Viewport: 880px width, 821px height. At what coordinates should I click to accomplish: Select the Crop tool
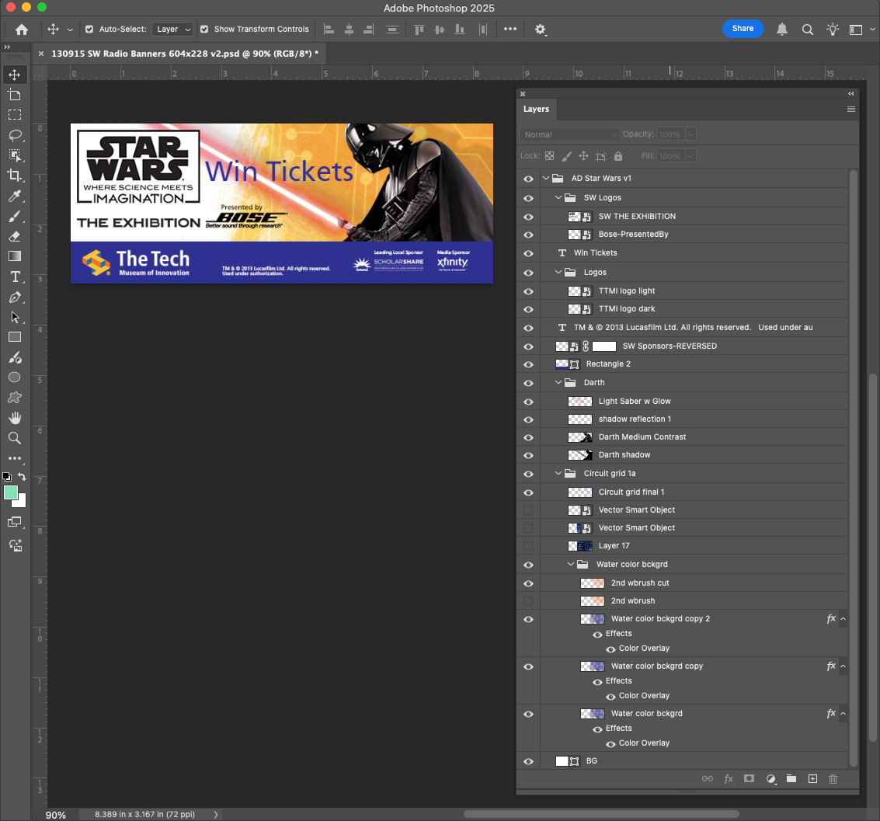(x=15, y=176)
